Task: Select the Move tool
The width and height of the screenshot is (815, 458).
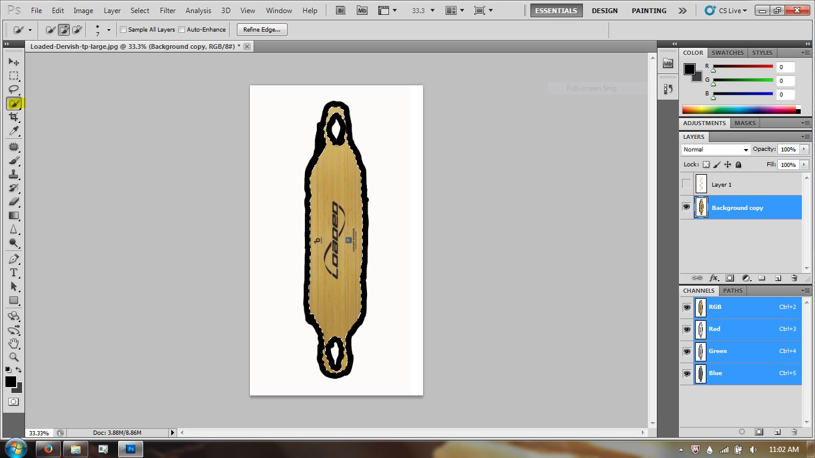Action: [x=14, y=61]
